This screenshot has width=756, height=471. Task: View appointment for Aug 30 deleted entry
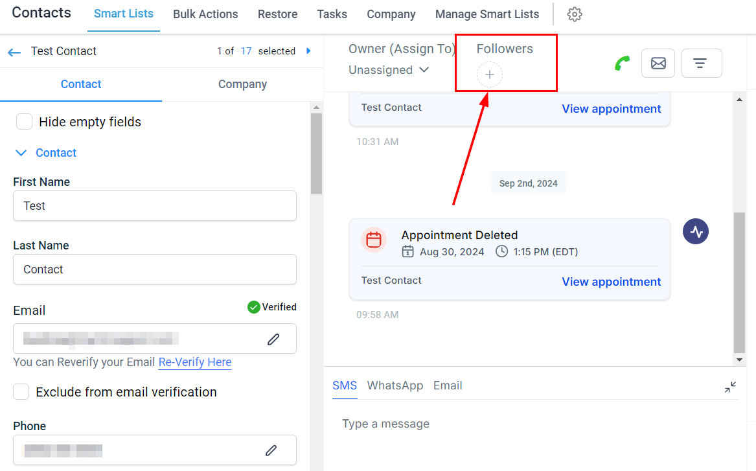(x=611, y=282)
